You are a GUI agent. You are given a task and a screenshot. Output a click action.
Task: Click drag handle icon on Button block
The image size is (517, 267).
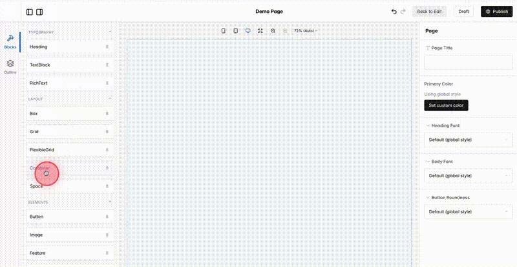click(107, 217)
